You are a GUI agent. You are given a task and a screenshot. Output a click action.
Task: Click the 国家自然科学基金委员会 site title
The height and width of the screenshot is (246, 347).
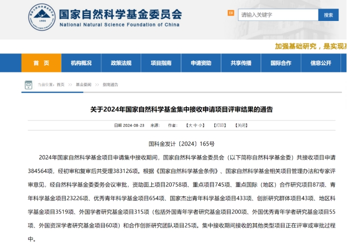point(120,14)
